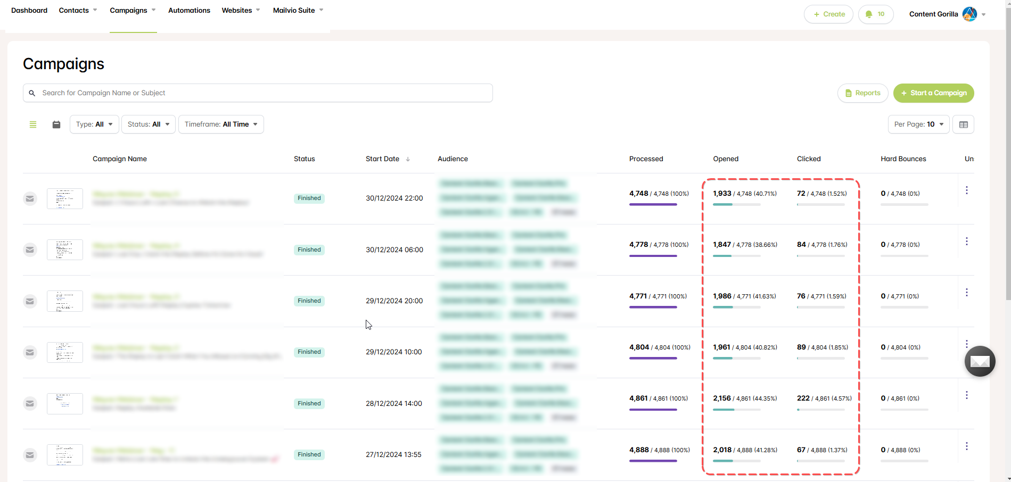Open thumbnail preview of 29/12/2024 20:00 campaign
Viewport: 1011px width, 482px height.
pyautogui.click(x=65, y=301)
